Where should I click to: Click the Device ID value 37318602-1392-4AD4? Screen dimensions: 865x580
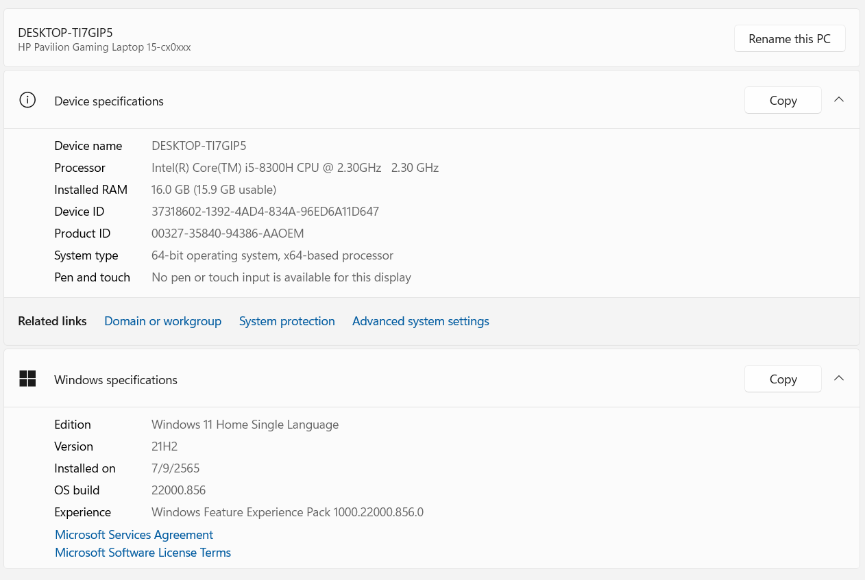tap(265, 212)
